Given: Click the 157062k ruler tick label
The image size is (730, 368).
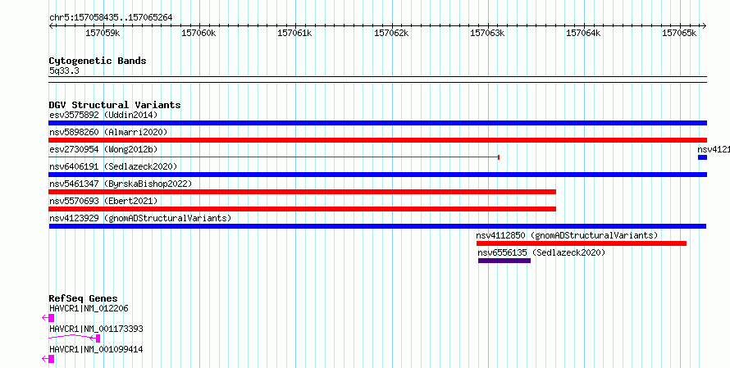Looking at the screenshot, I should (391, 33).
